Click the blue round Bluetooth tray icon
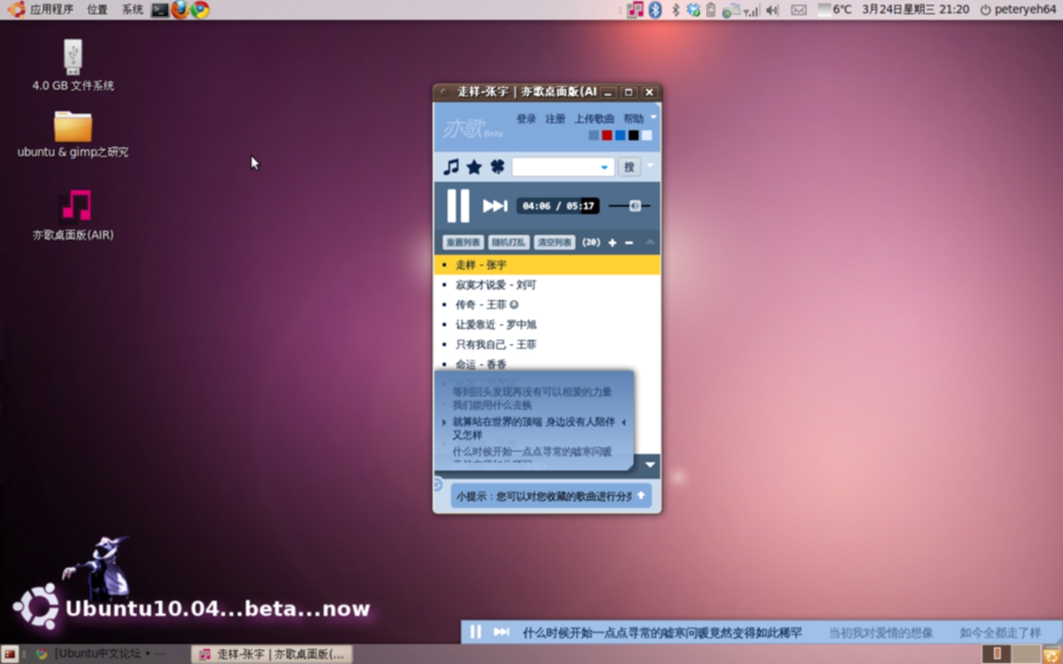This screenshot has height=664, width=1063. tap(655, 10)
